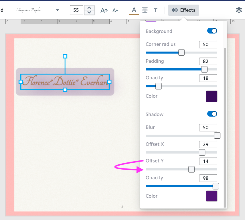Click the Effects panel scrollbar
This screenshot has width=245, height=220.
pyautogui.click(x=225, y=126)
